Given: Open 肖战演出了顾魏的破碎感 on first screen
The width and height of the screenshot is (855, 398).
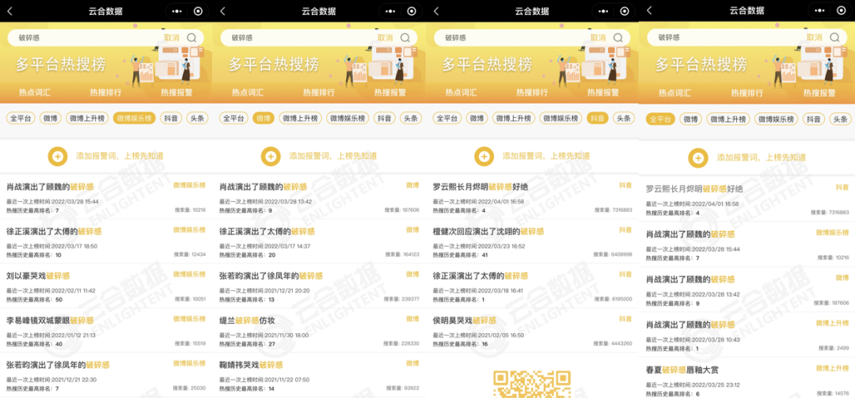Looking at the screenshot, I should 106,197.
